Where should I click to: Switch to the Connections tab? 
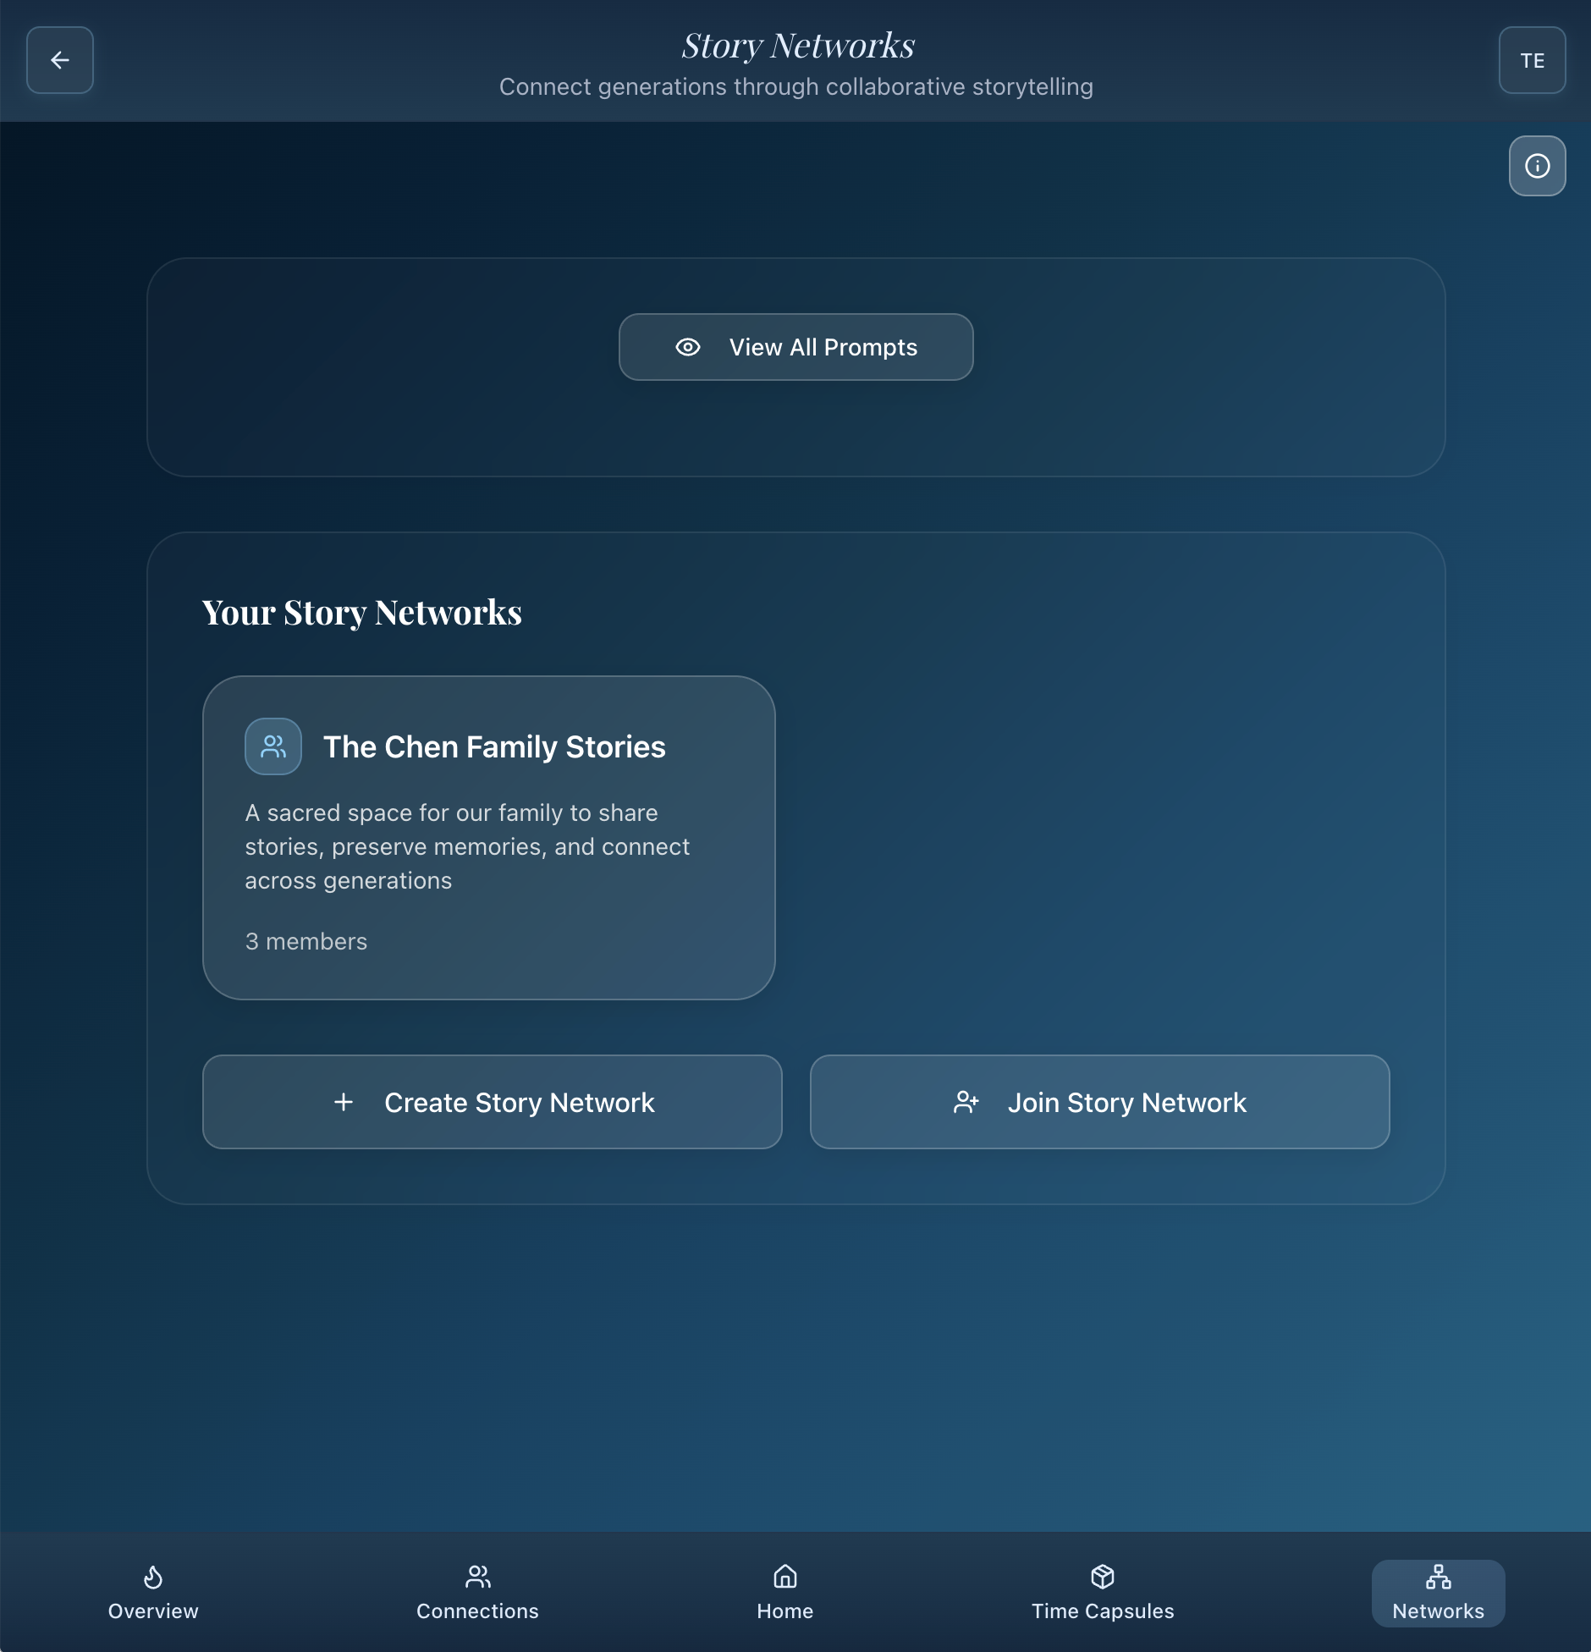point(477,1593)
